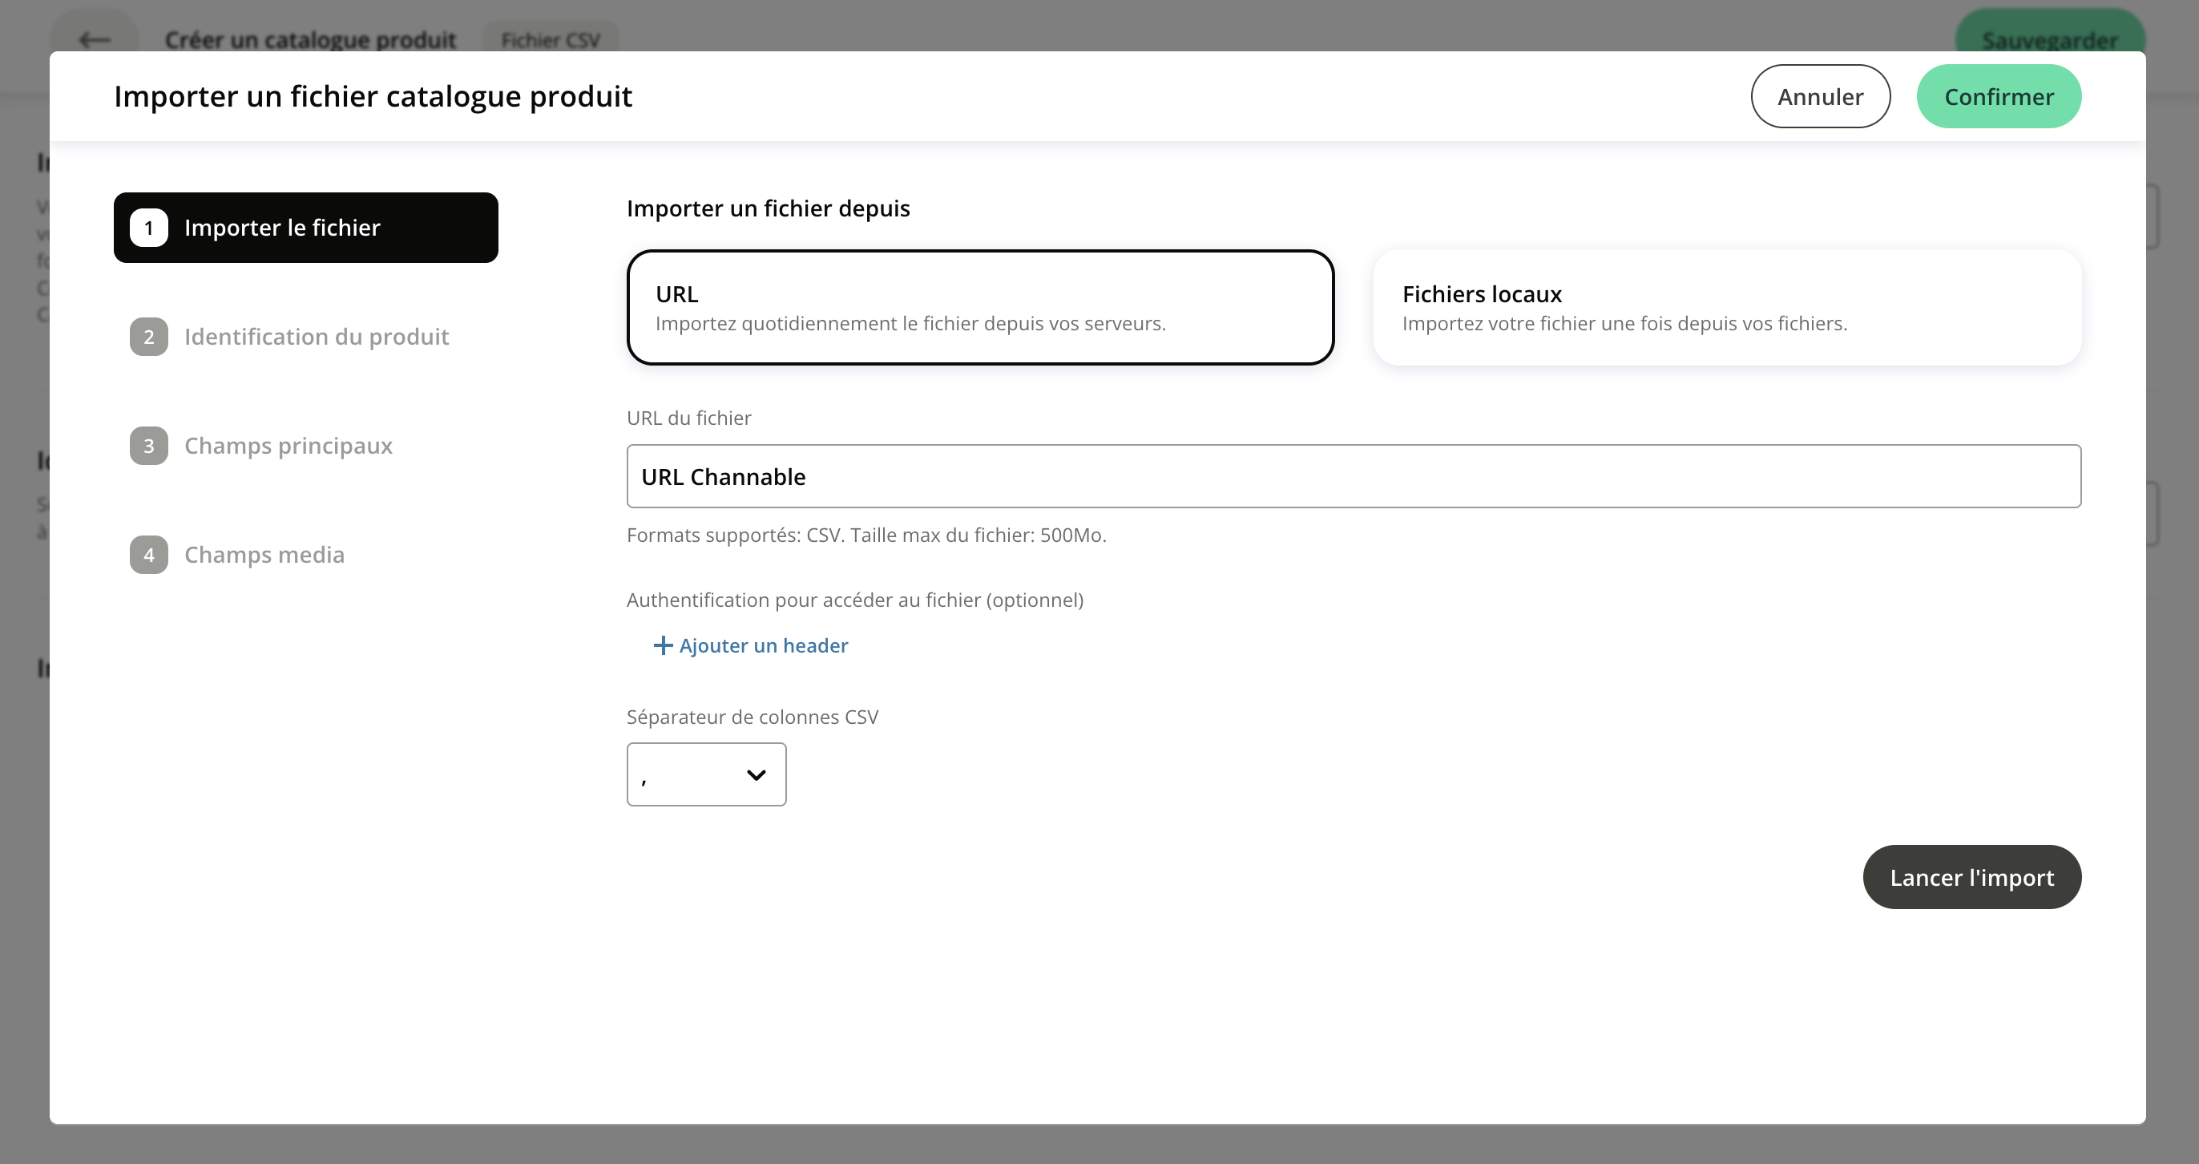Focus the URL du fichier input field
Image resolution: width=2199 pixels, height=1164 pixels.
coord(1353,476)
